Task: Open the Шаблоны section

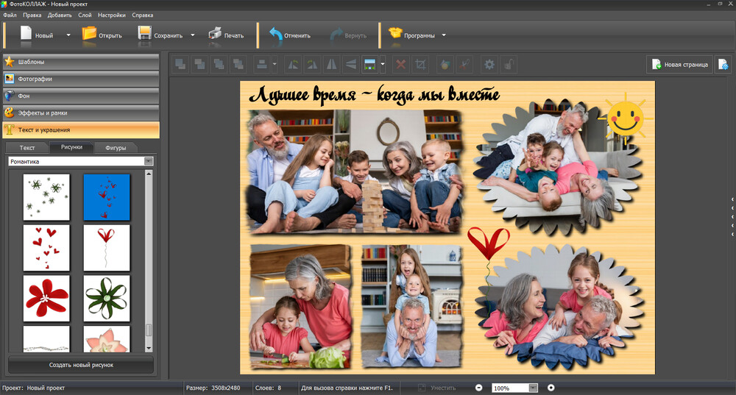Action: pos(81,62)
